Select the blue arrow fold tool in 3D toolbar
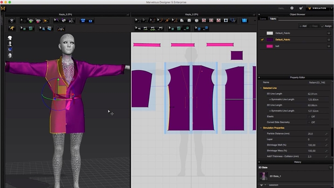 pos(42,28)
